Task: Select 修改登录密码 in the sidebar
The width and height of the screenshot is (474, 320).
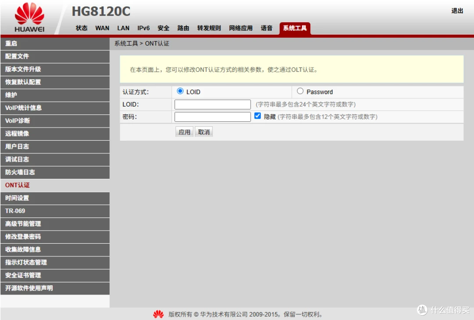Action: point(55,237)
